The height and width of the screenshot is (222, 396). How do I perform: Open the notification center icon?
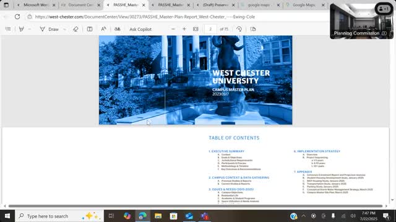[386, 216]
